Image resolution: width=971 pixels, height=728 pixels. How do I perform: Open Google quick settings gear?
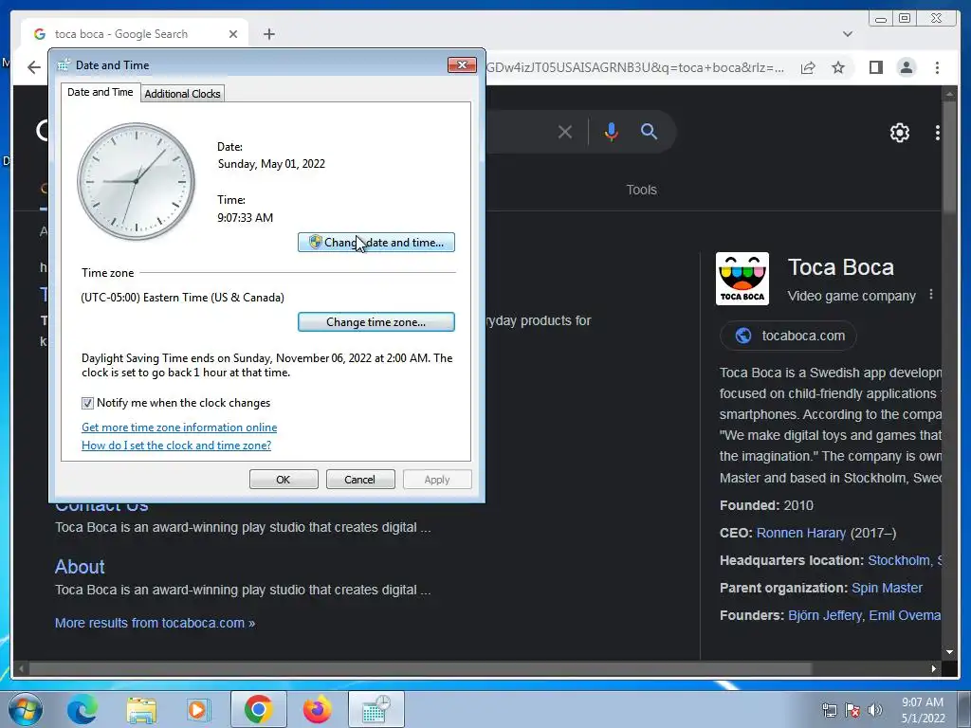(900, 133)
